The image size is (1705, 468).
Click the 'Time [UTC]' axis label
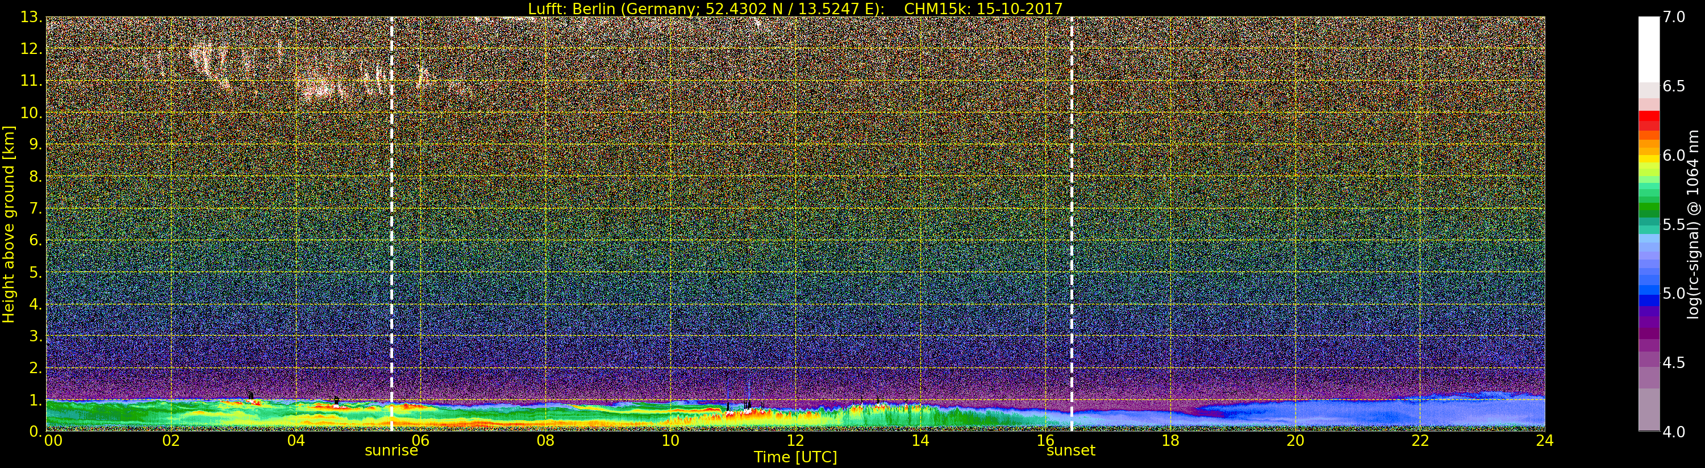(795, 457)
